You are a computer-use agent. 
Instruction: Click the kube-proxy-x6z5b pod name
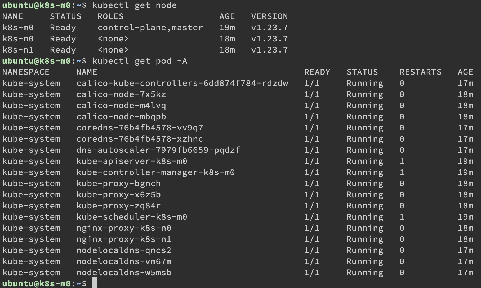tap(118, 195)
